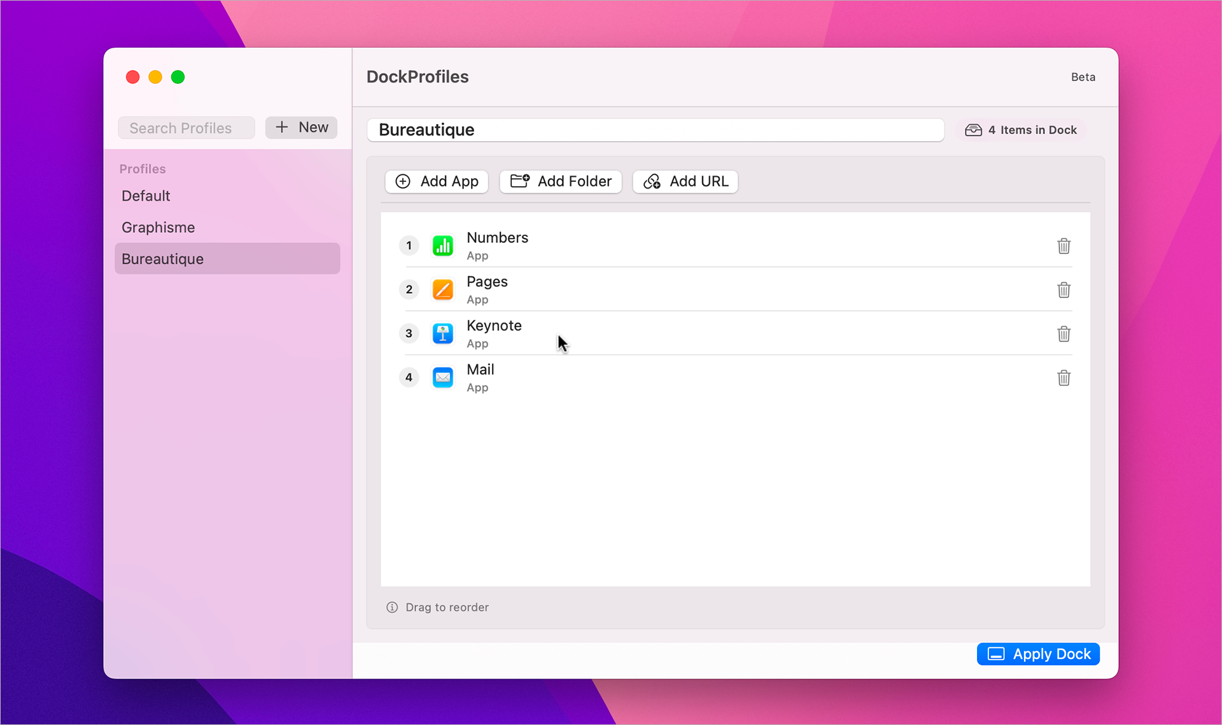Screen dimensions: 1222x725
Task: Click the Apply Dock screen icon
Action: pos(996,654)
